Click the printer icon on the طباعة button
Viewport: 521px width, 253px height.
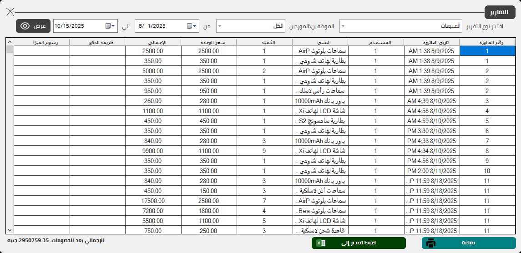pyautogui.click(x=431, y=243)
